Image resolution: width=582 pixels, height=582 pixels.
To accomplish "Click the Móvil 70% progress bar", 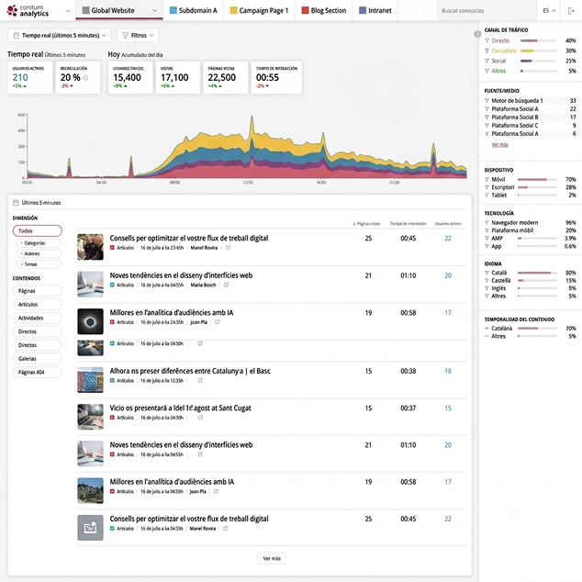I will click(x=537, y=179).
